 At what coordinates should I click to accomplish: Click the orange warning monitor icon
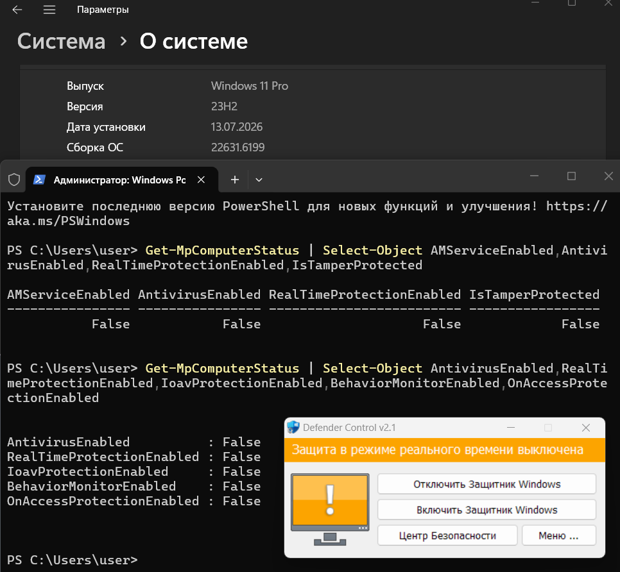(330, 509)
